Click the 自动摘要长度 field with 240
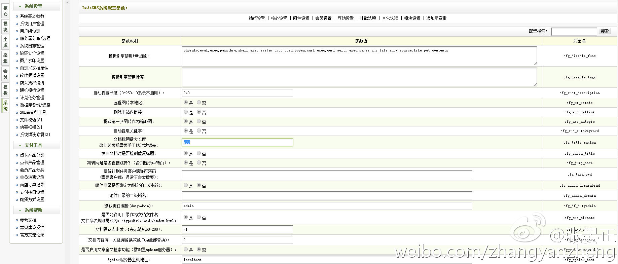Viewport: 618px width, 264px height. tap(238, 93)
